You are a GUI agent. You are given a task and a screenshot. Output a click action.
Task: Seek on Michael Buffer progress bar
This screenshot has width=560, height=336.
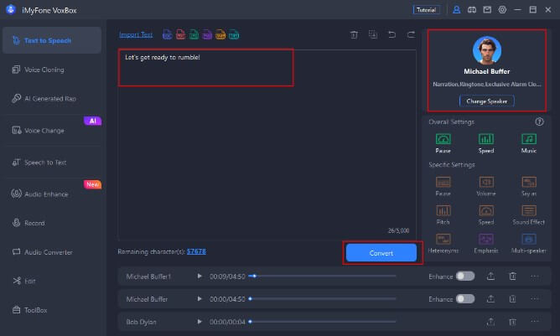pyautogui.click(x=323, y=299)
